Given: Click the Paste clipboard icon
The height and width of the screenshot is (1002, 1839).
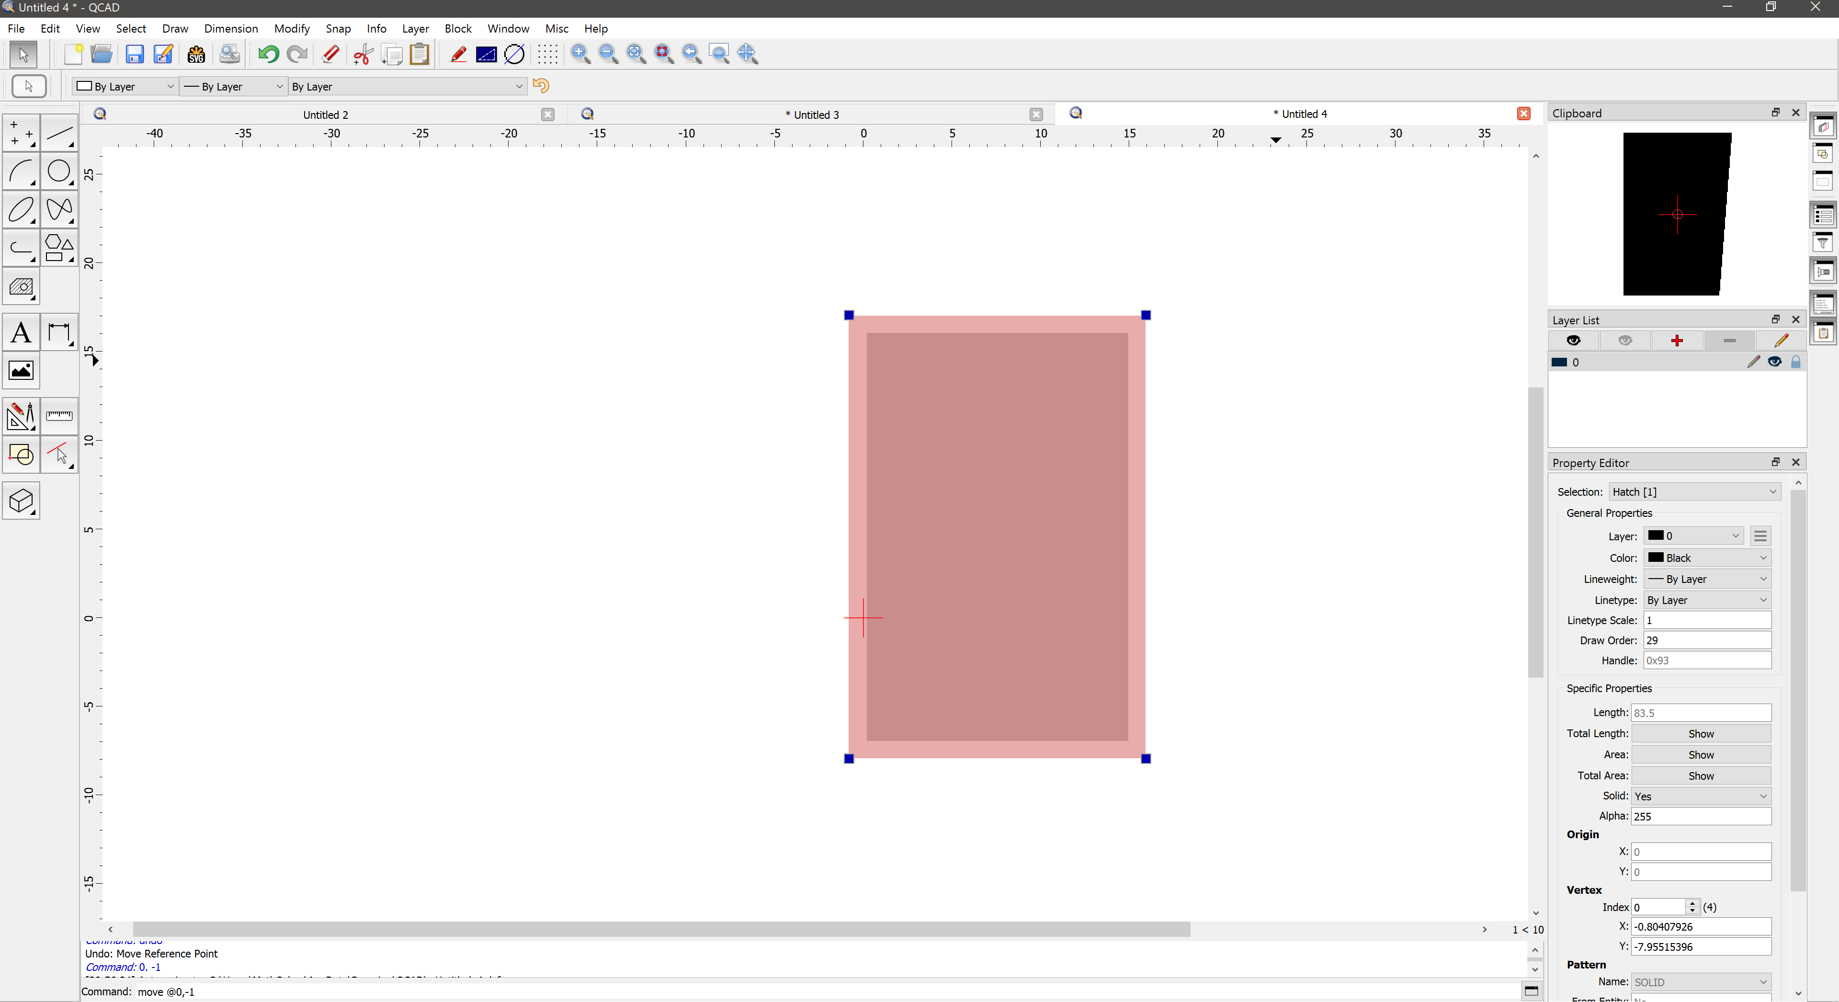Looking at the screenshot, I should (x=420, y=54).
